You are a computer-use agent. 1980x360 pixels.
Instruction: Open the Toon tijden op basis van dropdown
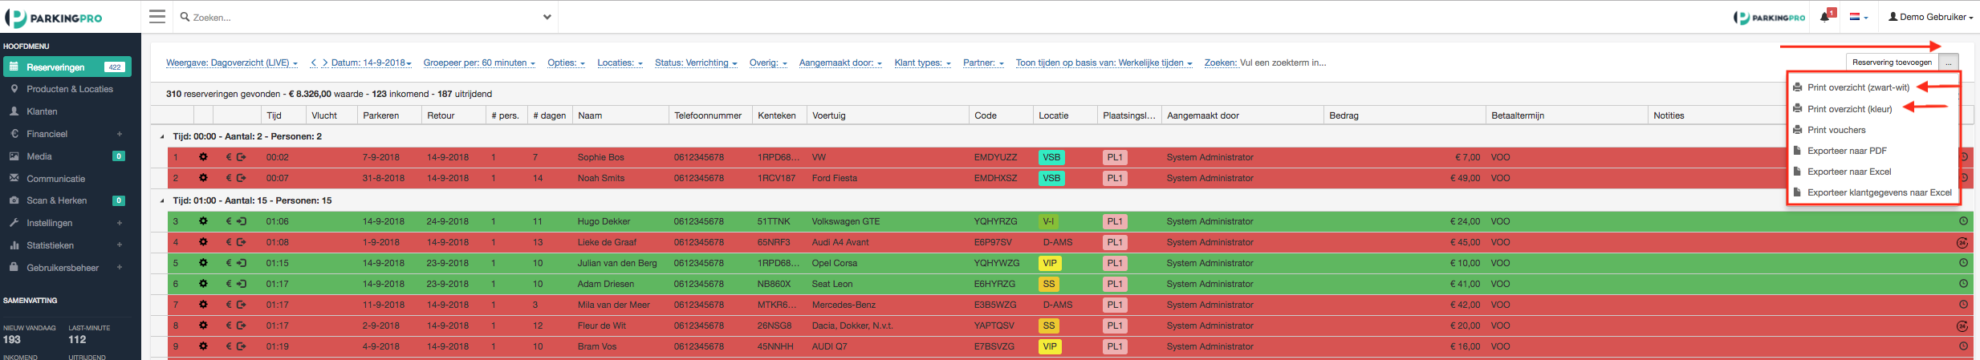point(1104,63)
